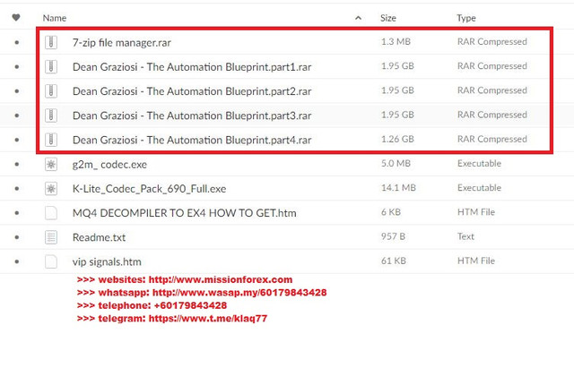Screen dimensions: 574x368
Task: Sort files by Size column header
Action: pyautogui.click(x=388, y=18)
